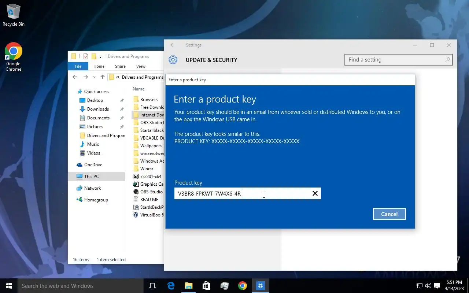Click the New folder quick access toolbar icon
Viewport: 469px width, 293px height.
click(94, 56)
